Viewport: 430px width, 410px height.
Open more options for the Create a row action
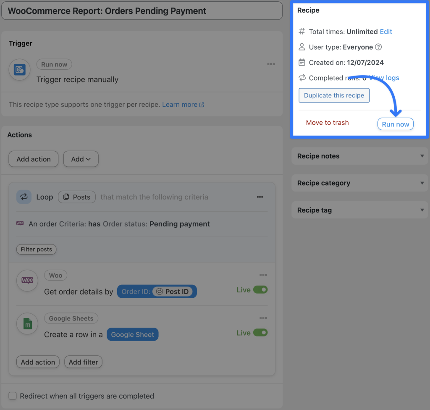point(263,318)
